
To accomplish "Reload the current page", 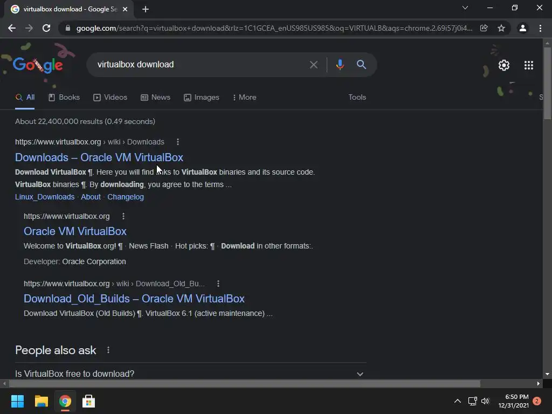I will [x=46, y=28].
